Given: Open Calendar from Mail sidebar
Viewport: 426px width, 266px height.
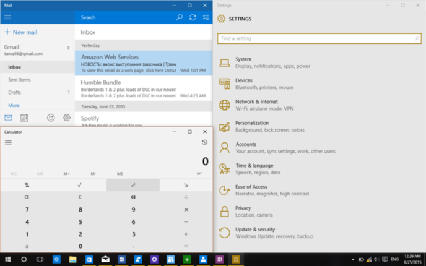Looking at the screenshot, I should coord(24,118).
